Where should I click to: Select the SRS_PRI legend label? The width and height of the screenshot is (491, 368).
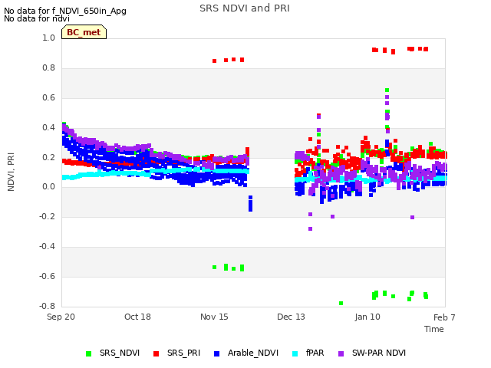click(x=183, y=353)
